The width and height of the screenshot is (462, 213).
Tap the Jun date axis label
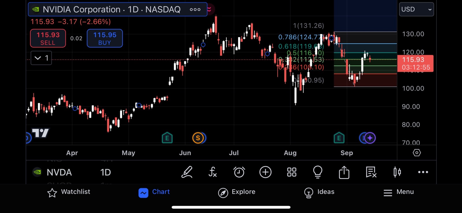[x=185, y=153]
